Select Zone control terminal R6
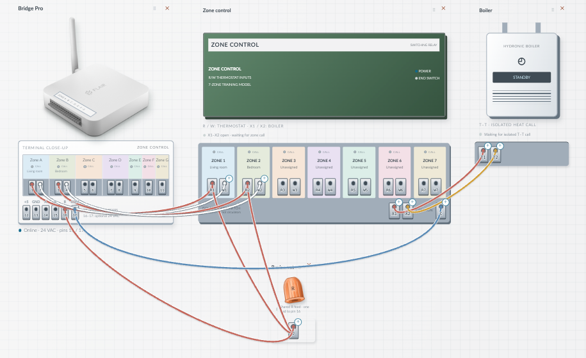This screenshot has width=586, height=358. coord(388,186)
